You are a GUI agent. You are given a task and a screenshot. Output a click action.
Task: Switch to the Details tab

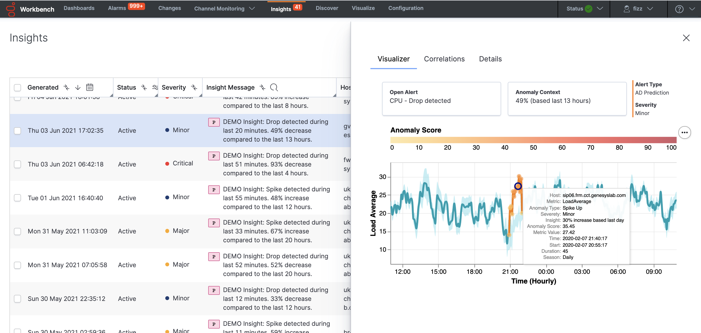pyautogui.click(x=490, y=58)
